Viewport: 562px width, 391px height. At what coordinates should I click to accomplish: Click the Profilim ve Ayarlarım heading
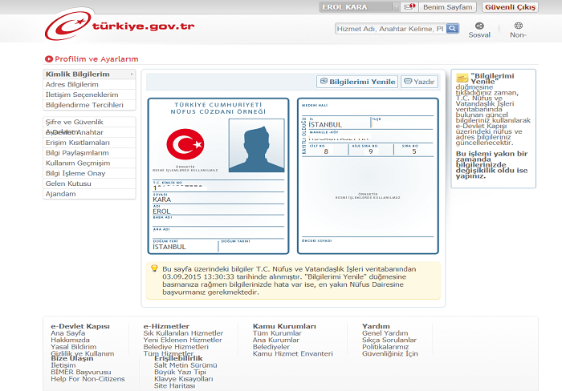96,59
